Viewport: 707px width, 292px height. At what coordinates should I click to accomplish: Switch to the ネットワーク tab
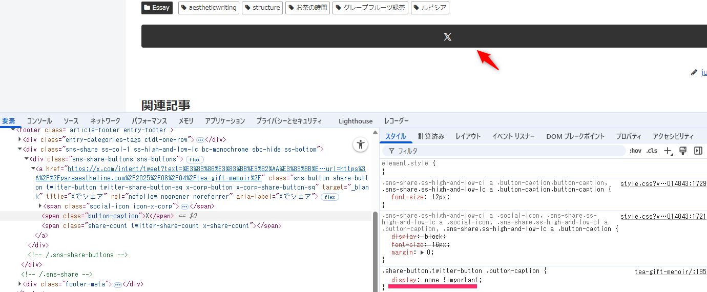click(105, 121)
